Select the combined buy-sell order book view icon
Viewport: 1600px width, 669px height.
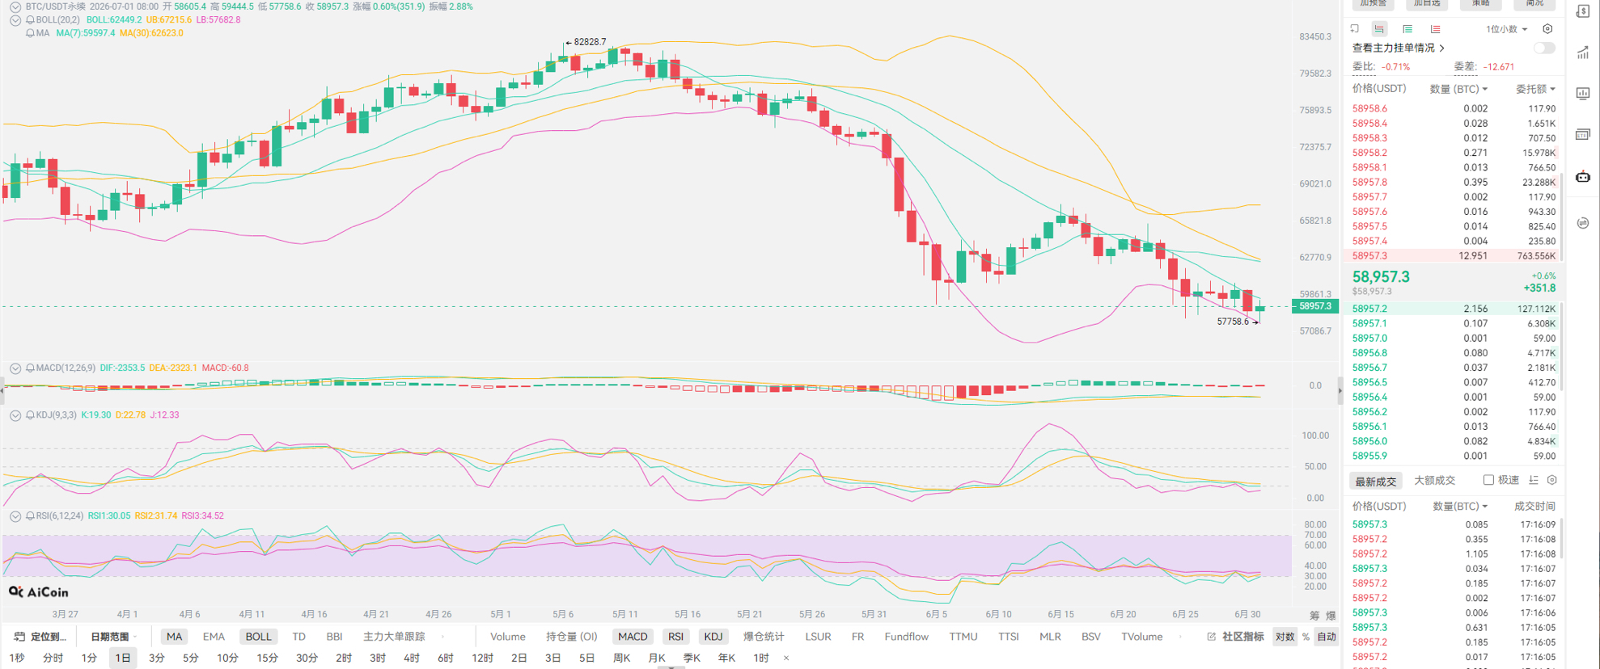(1379, 29)
